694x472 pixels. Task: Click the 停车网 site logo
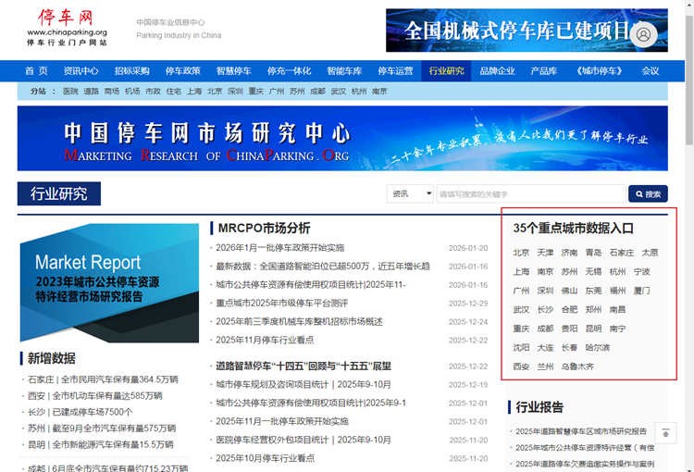pyautogui.click(x=67, y=28)
